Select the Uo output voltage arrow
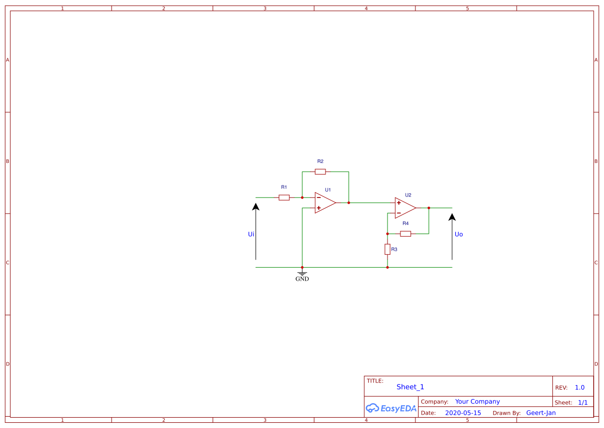The width and height of the screenshot is (604, 428). 452,235
